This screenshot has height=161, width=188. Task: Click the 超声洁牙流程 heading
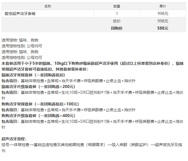point(14,139)
